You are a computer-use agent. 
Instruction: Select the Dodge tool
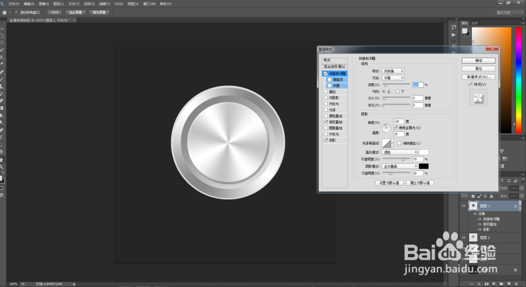[2, 122]
